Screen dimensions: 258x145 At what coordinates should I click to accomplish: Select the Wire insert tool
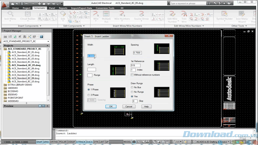click(x=96, y=16)
